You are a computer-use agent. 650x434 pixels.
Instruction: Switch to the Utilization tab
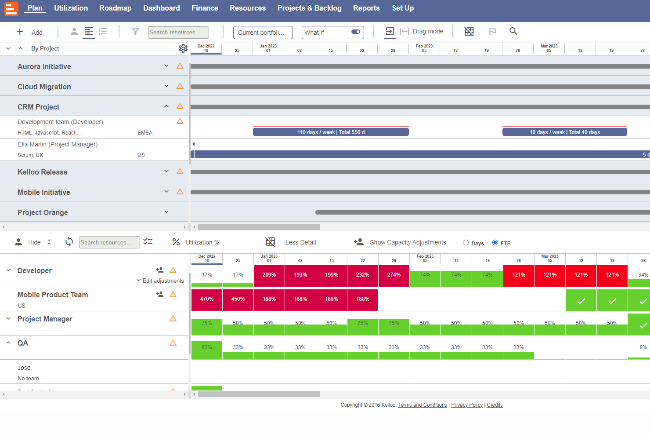click(71, 8)
